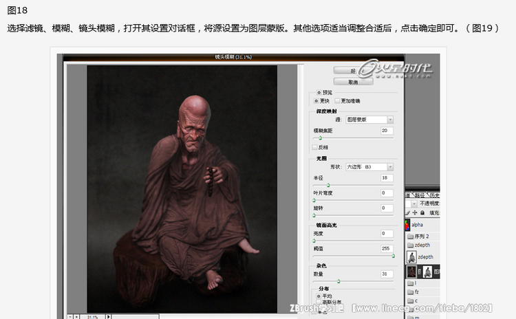Click the lock image pixels brush icon
Viewport: 516px width, 319px height.
(408, 212)
